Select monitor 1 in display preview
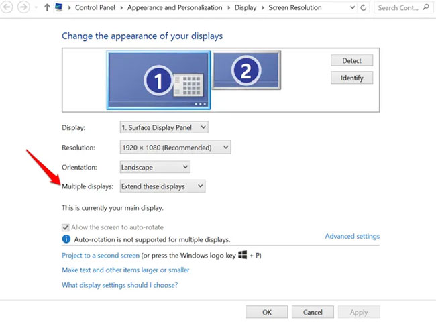This screenshot has width=436, height=324. pos(158,80)
